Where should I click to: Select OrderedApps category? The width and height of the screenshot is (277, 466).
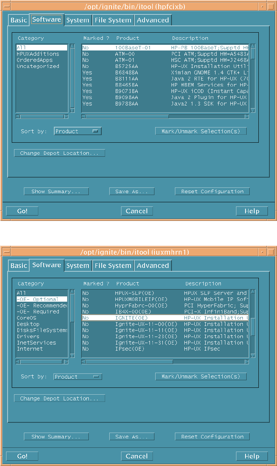point(42,60)
